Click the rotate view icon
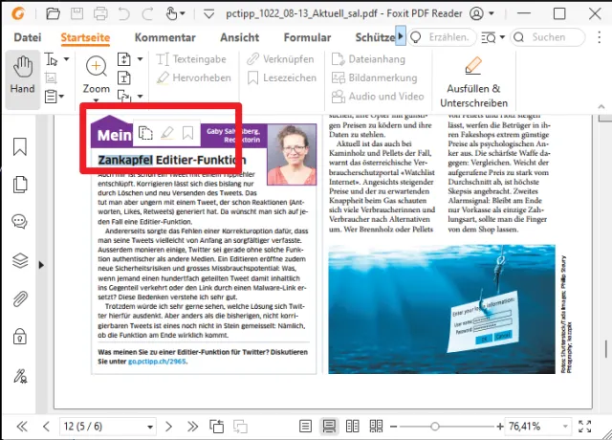Viewport: 612px width, 440px height. tap(124, 96)
